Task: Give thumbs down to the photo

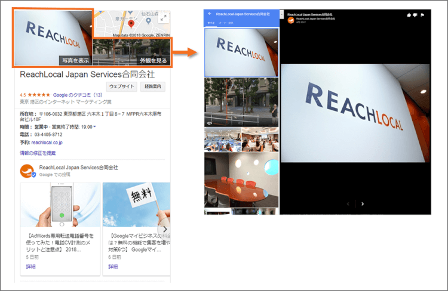Action: tap(415, 15)
